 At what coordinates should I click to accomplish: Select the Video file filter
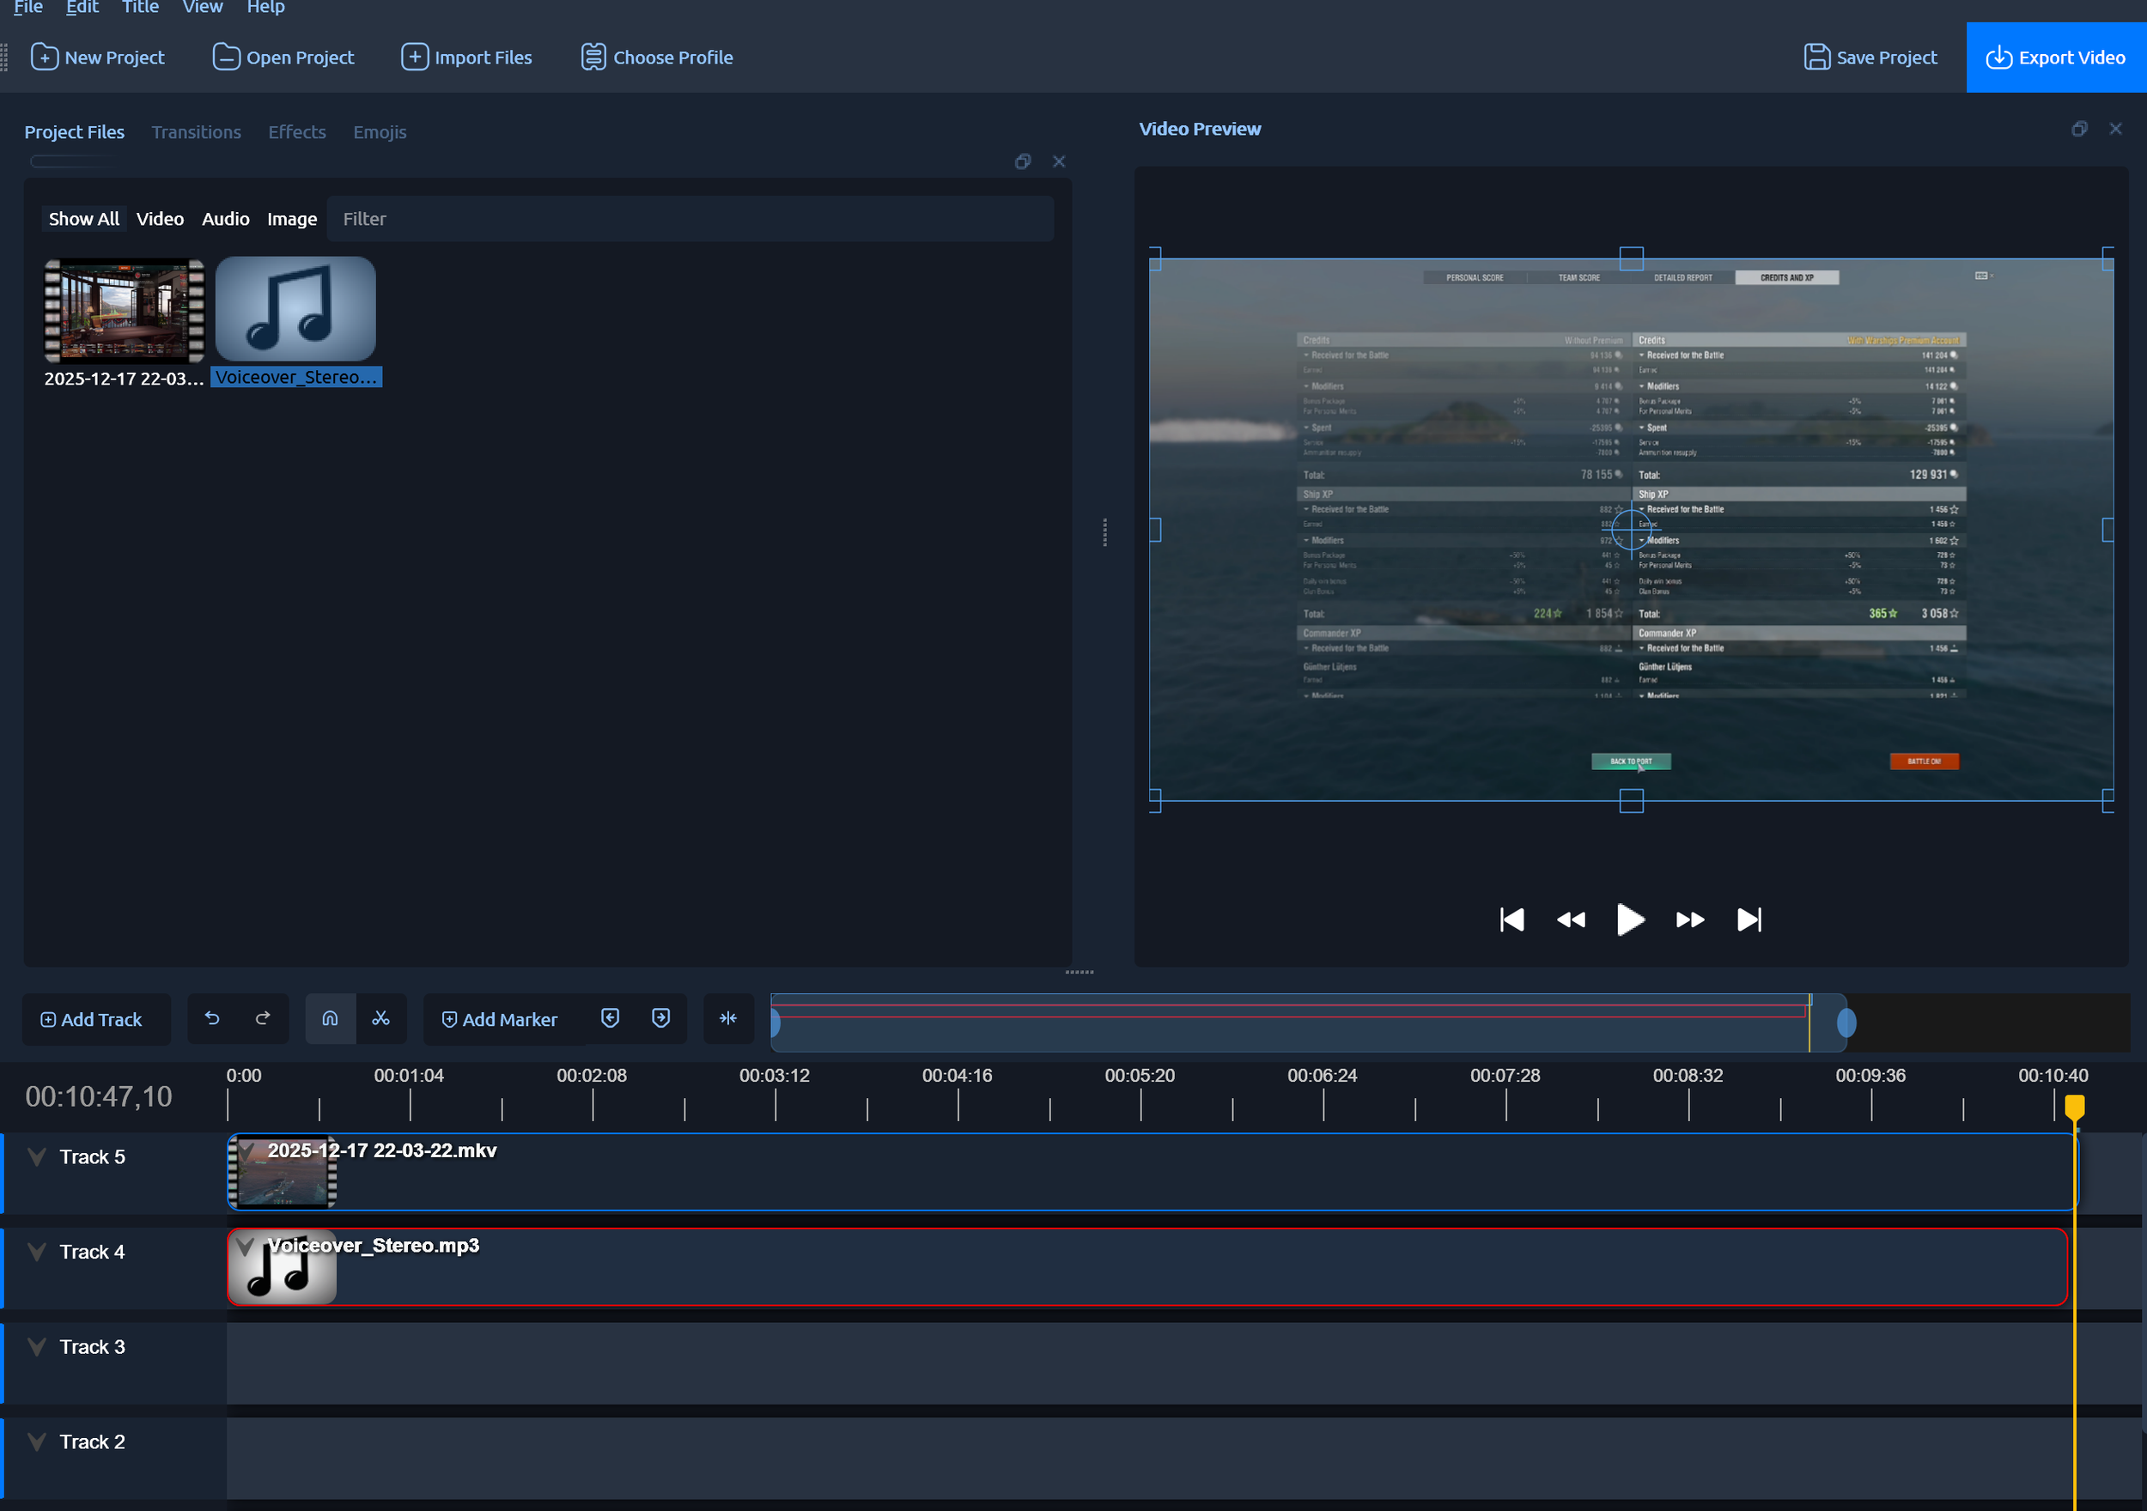[160, 219]
